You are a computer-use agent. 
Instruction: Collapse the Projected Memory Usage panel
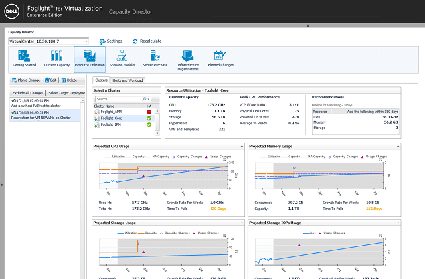pos(398,146)
